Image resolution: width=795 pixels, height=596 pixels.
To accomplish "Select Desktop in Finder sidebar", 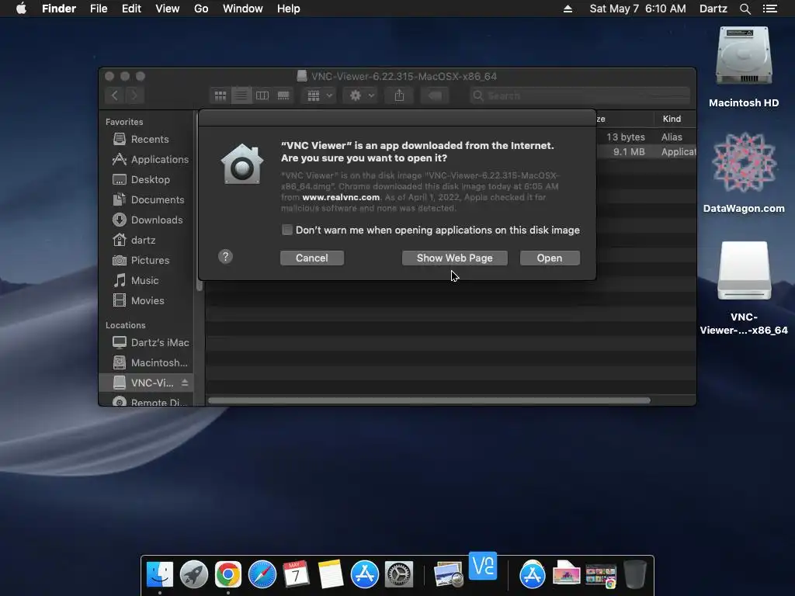I will (146, 179).
